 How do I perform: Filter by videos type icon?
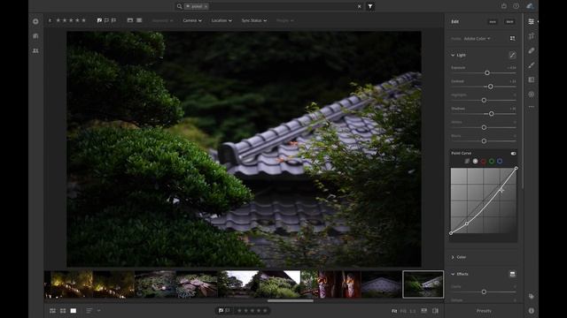(x=139, y=20)
